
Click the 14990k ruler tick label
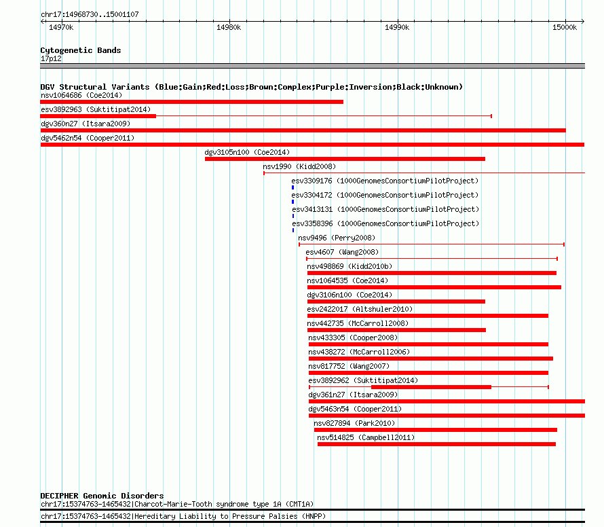[x=397, y=28]
